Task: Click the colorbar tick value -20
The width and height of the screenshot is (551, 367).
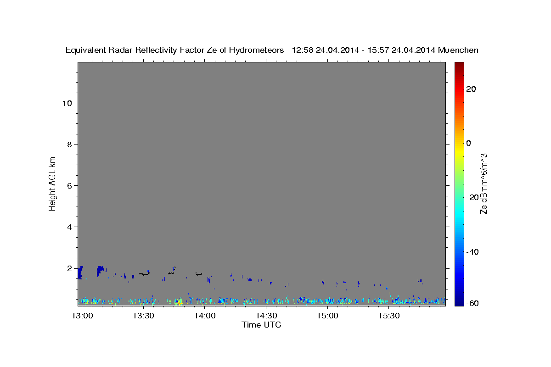Action: tap(473, 197)
